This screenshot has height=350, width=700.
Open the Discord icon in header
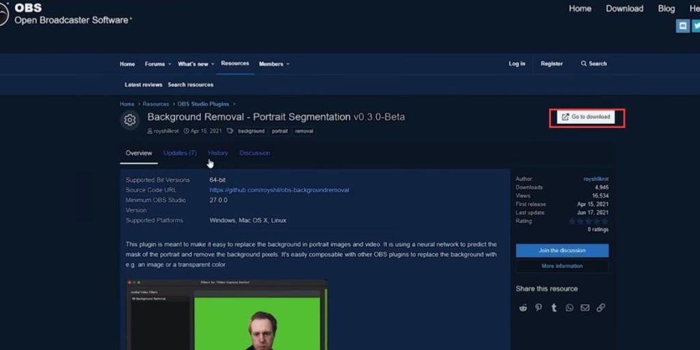point(682,26)
